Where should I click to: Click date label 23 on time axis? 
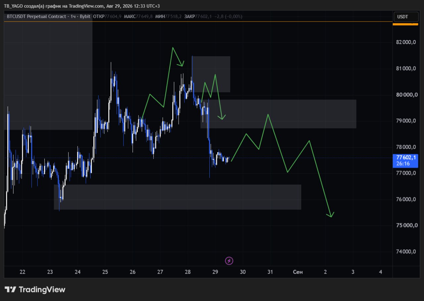tap(50, 272)
